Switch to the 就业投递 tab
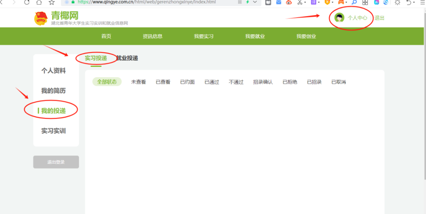The image size is (426, 214). click(x=127, y=58)
